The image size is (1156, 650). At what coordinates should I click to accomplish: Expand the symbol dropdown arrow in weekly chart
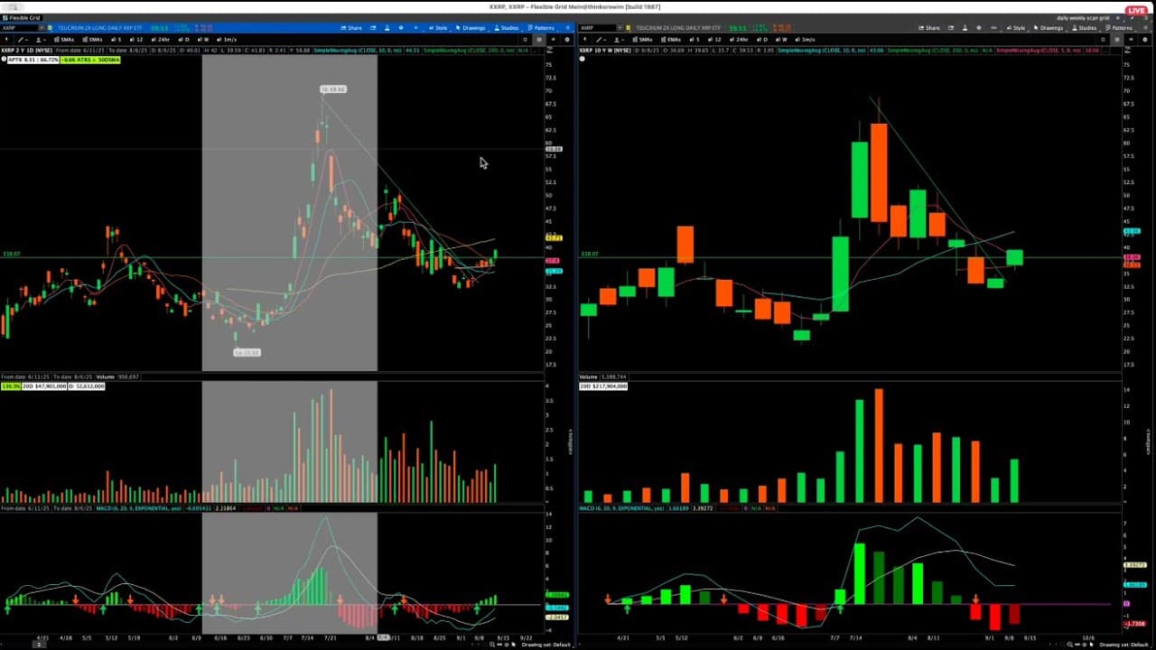click(x=619, y=28)
